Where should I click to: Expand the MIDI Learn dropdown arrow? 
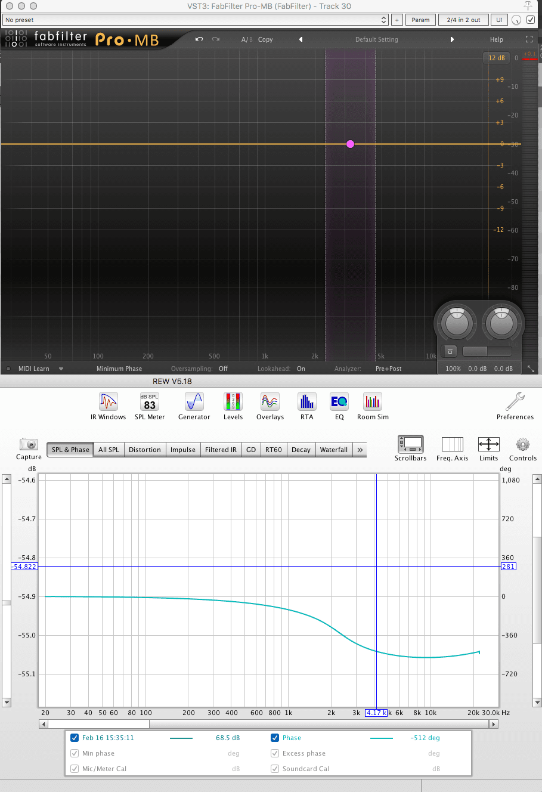point(61,369)
